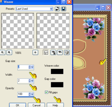This screenshot has height=107, width=112.
Task: Pick the Weave color swatch
Action: point(57,71)
